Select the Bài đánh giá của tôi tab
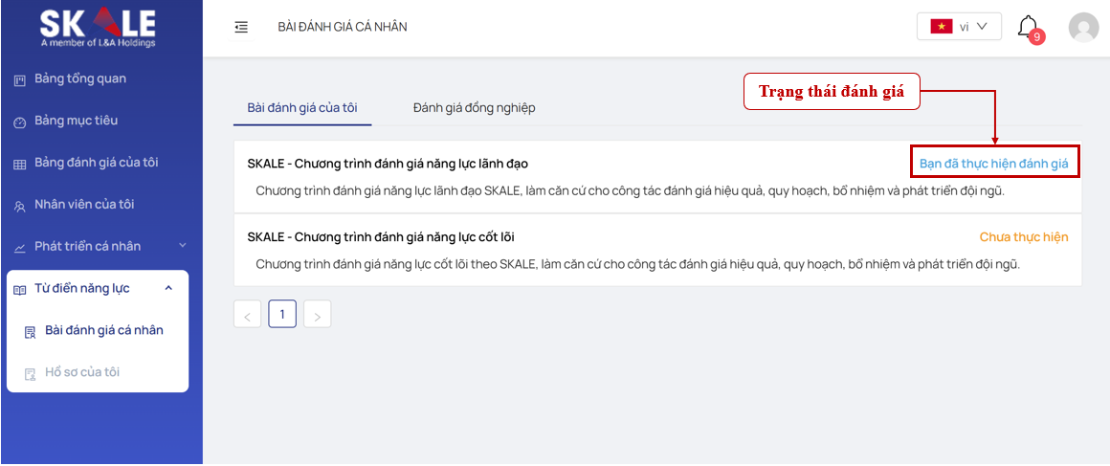Screen dimensions: 1110x466 coord(302,108)
